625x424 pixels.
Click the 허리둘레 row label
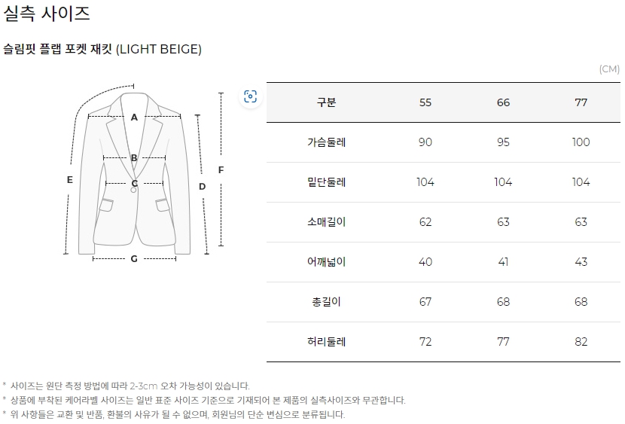tap(327, 341)
